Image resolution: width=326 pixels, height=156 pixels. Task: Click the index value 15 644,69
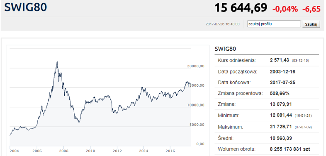241,8
